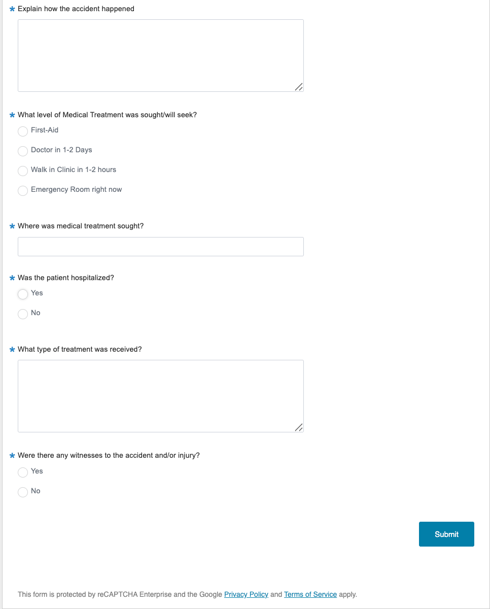Click the accident explanation text area

pyautogui.click(x=161, y=56)
